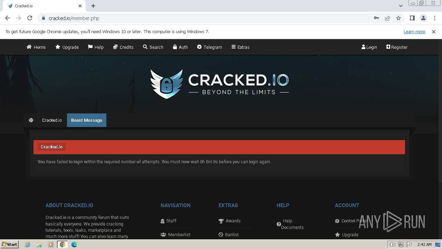Viewport: 442px width, 249px height.
Task: Open the Learn more link
Action: click(414, 31)
